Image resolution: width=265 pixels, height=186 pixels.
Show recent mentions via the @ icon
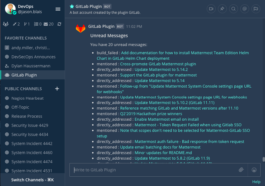[x=244, y=9]
